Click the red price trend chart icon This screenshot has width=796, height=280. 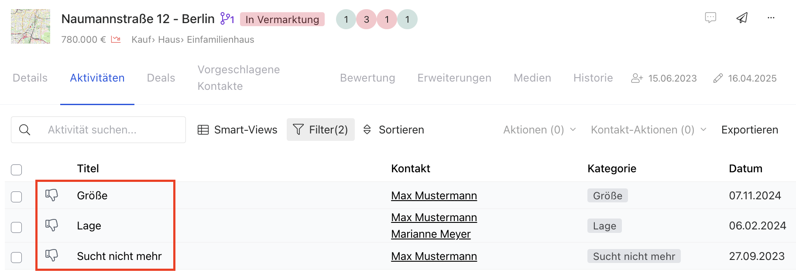pyautogui.click(x=116, y=39)
